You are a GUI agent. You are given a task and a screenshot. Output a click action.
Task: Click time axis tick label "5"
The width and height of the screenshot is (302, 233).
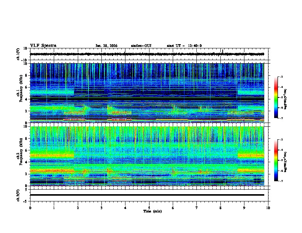pyautogui.click(x=149, y=208)
